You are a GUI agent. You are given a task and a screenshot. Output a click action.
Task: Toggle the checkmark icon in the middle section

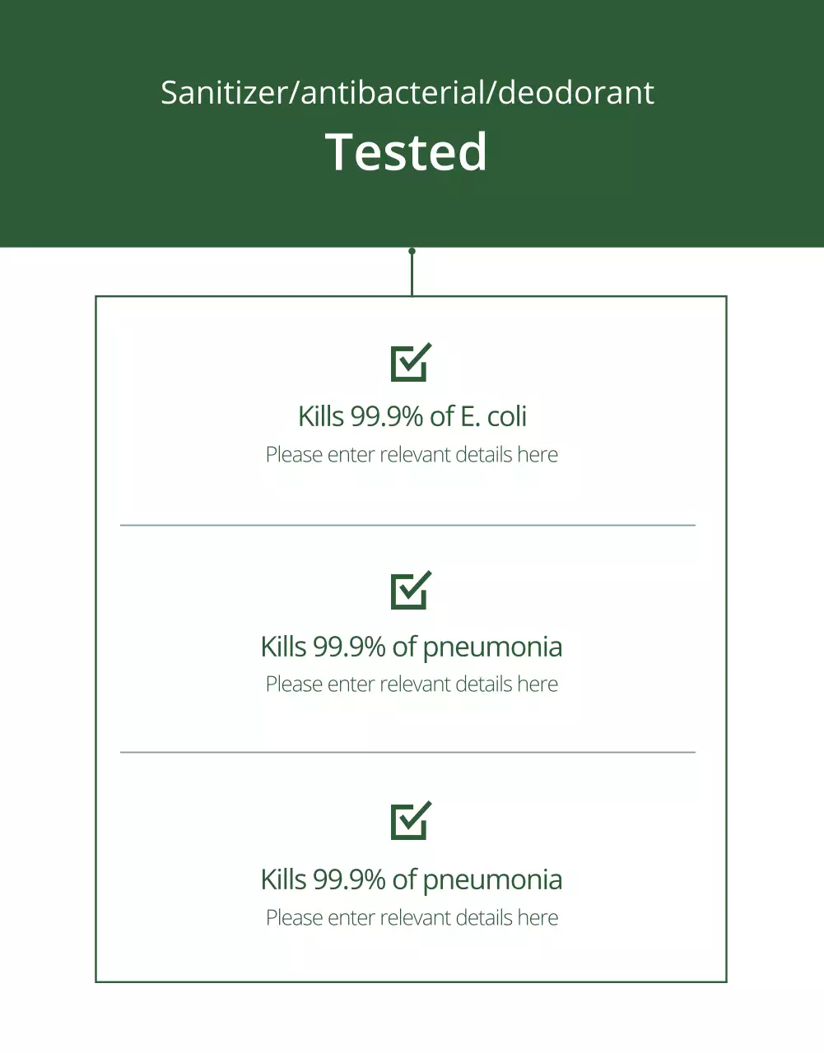tap(411, 590)
